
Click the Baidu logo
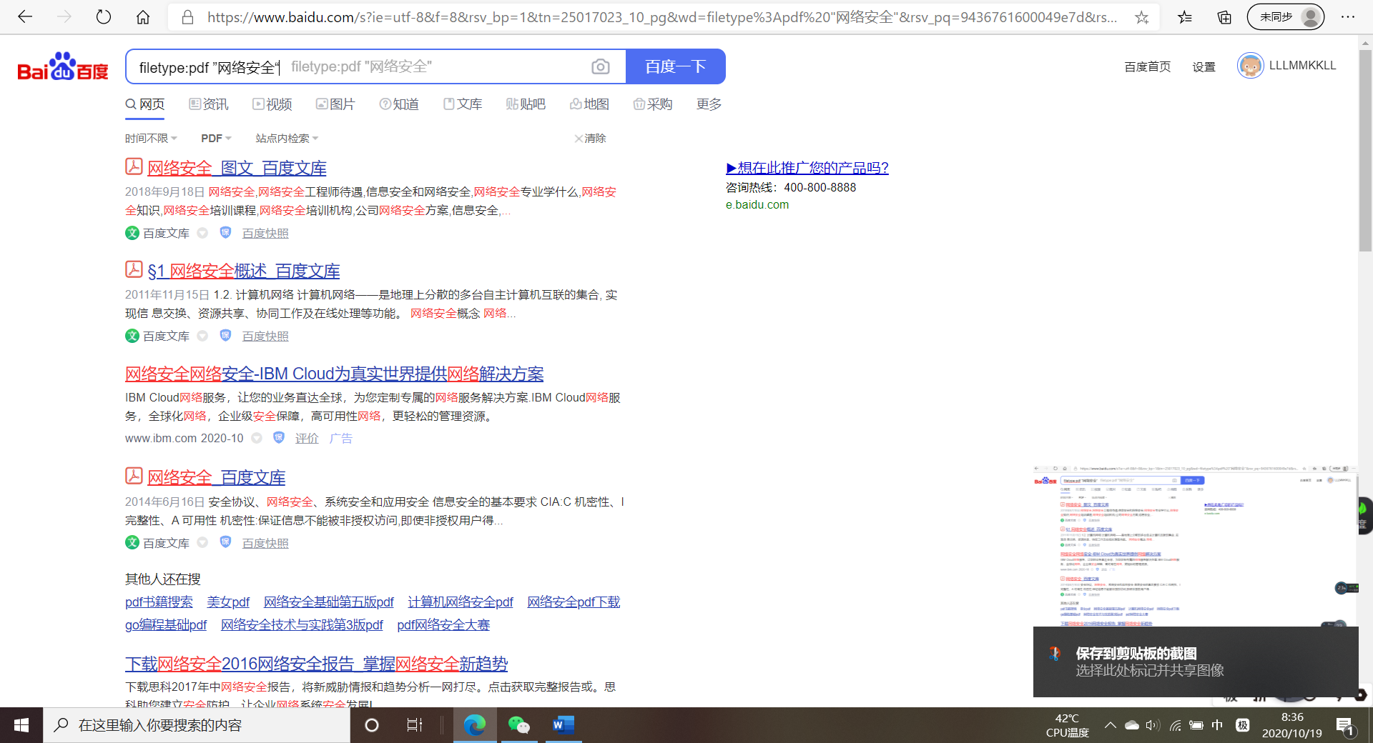pyautogui.click(x=63, y=66)
